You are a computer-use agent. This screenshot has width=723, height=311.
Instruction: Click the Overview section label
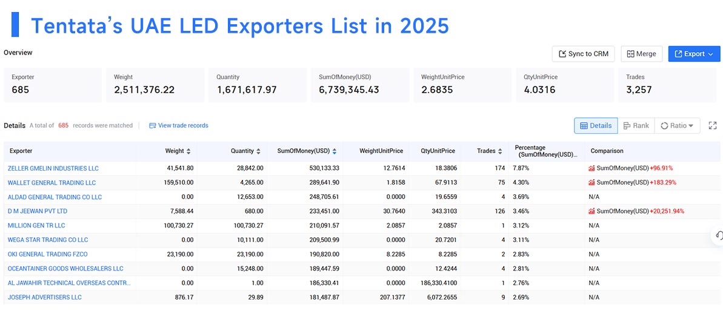[x=18, y=53]
